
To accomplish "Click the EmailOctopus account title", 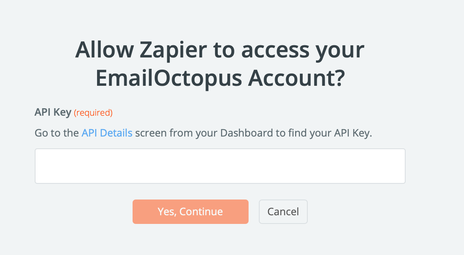I will coord(219,78).
